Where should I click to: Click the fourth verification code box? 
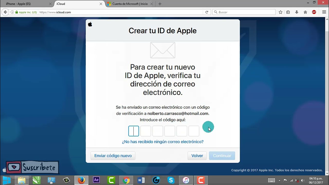point(170,131)
